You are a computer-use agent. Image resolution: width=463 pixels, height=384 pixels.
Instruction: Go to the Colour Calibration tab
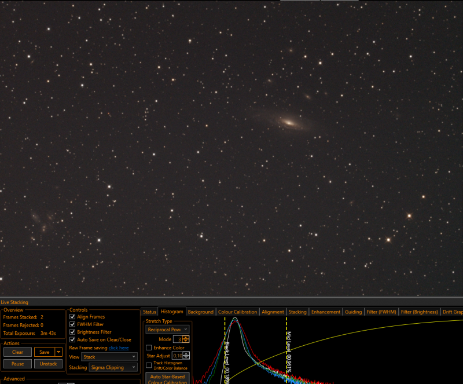[x=237, y=312]
